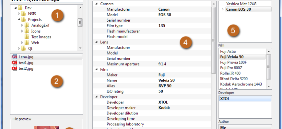Edit the camera Manufacturer value Canon
The width and height of the screenshot is (282, 129).
tap(164, 9)
